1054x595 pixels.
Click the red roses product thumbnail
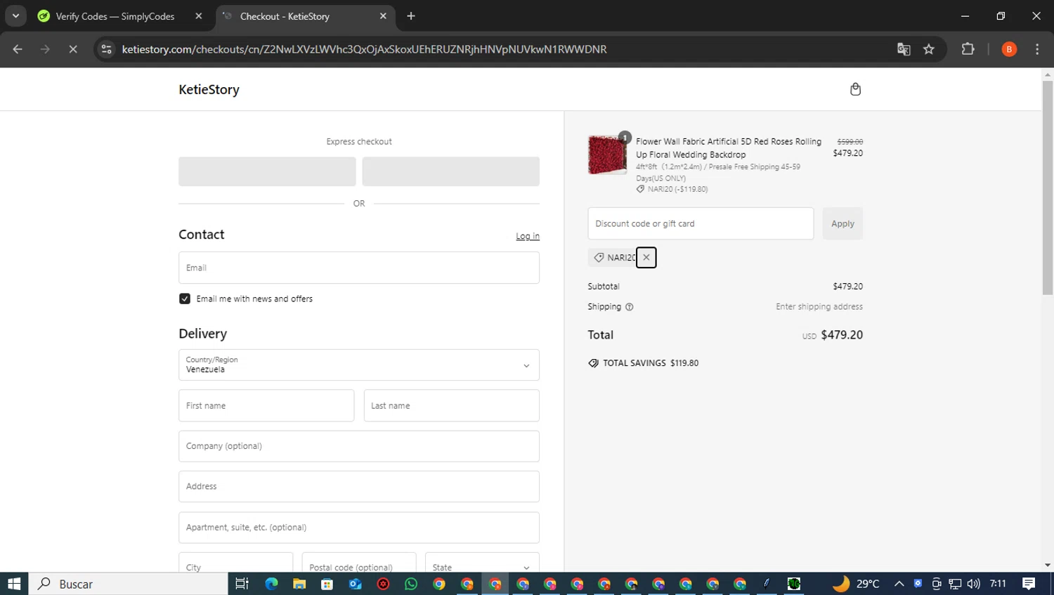[x=607, y=155]
